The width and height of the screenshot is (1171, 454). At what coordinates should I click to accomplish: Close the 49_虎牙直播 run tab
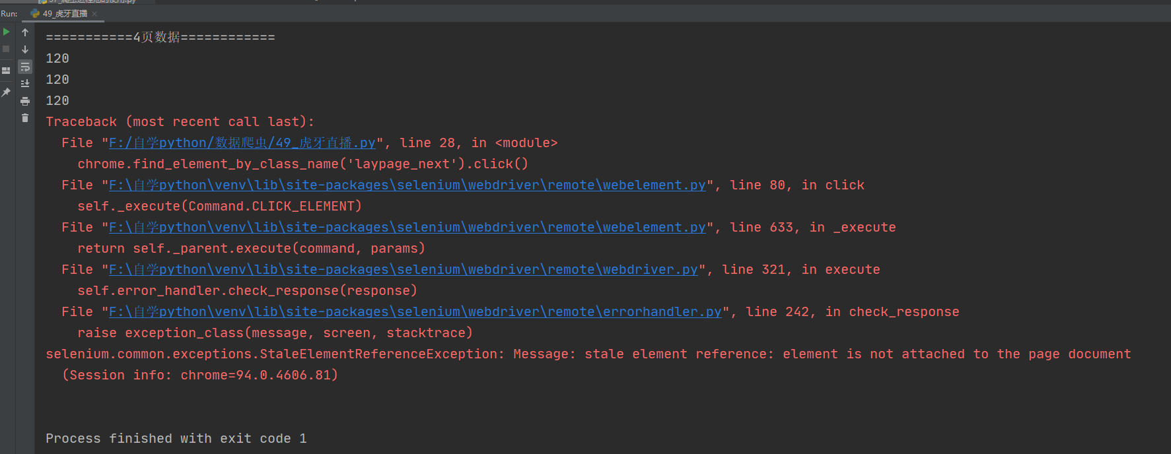coord(94,14)
